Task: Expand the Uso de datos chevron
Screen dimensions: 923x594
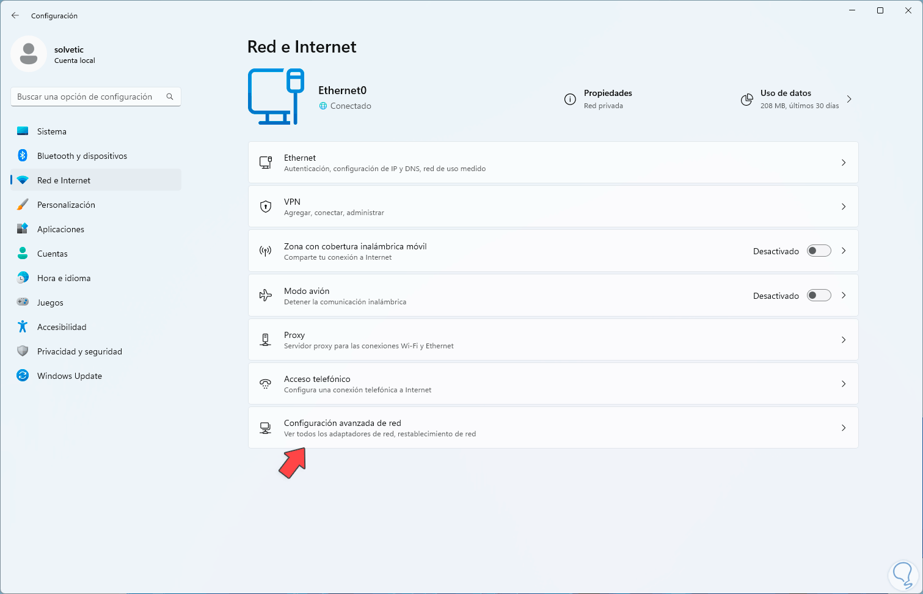Action: pyautogui.click(x=849, y=99)
